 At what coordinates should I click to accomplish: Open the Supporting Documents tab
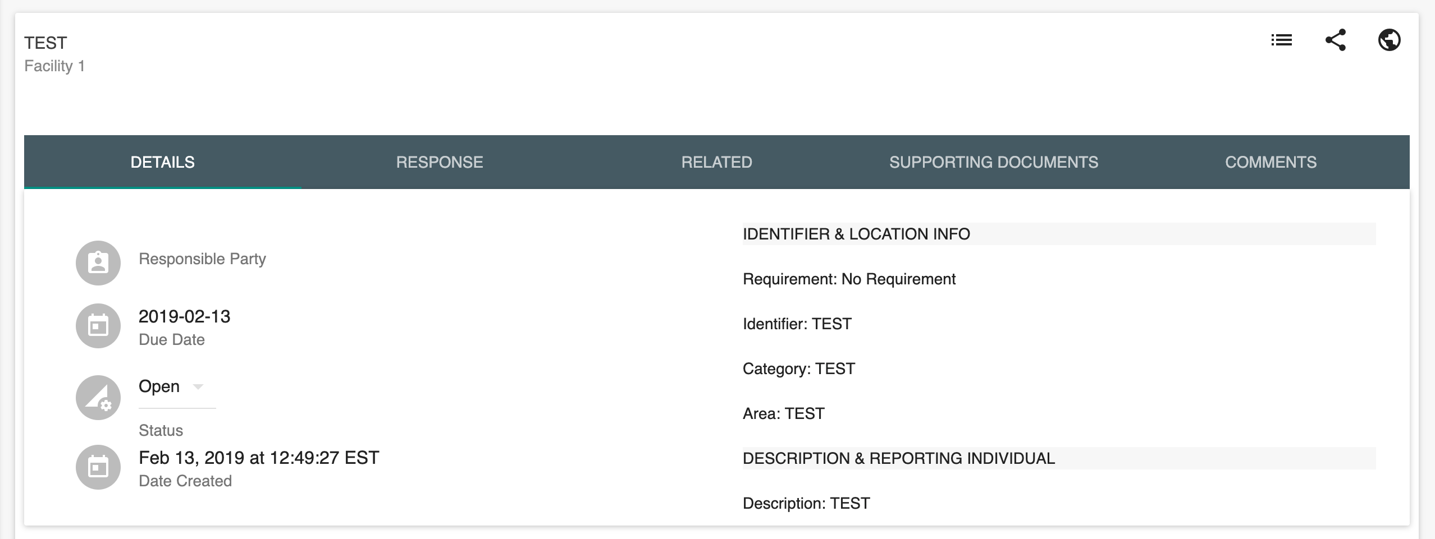coord(993,162)
